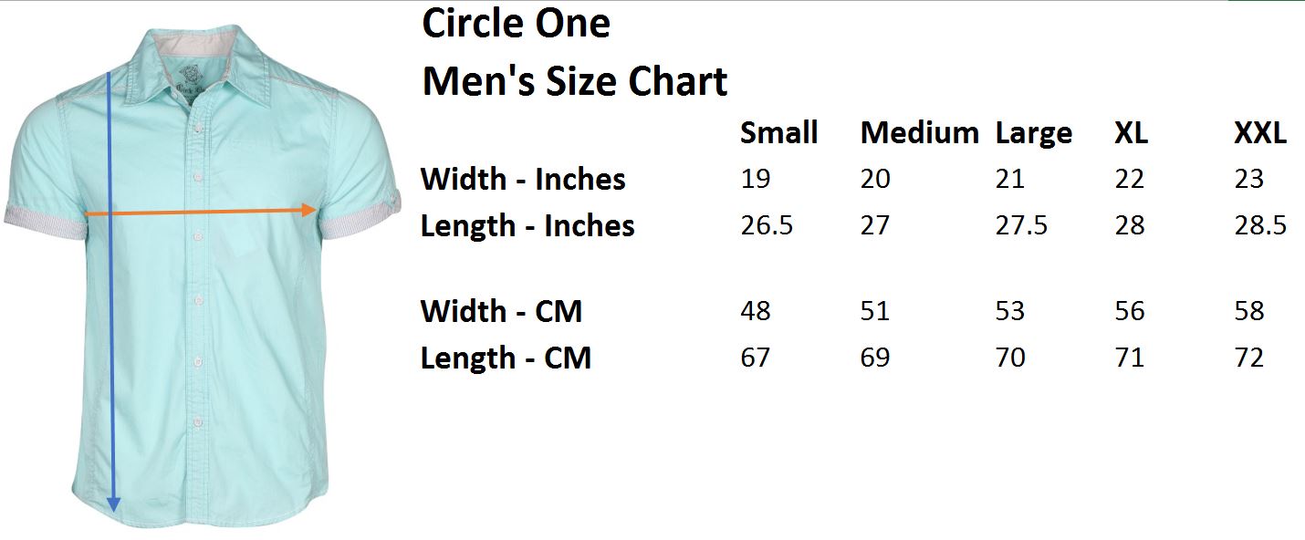
Task: Select the Large column header
Action: click(1033, 134)
